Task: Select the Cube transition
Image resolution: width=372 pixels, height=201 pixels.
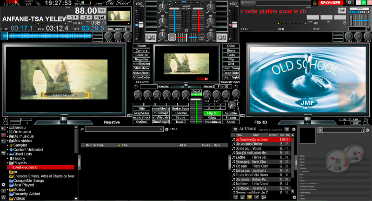Action: (x=231, y=46)
